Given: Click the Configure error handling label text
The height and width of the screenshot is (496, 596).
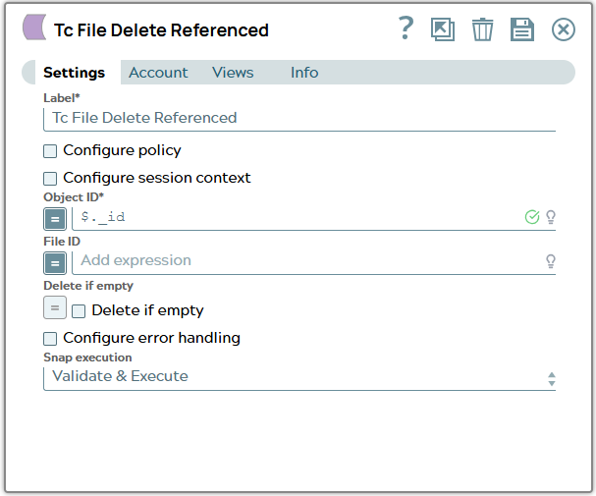Looking at the screenshot, I should coord(151,338).
